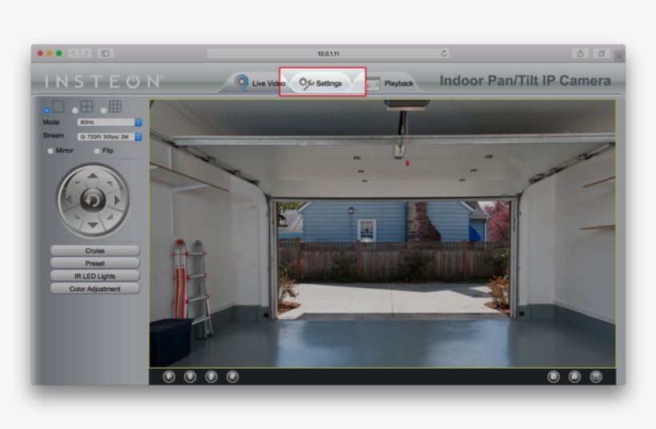Click the live garage video feed
This screenshot has width=656, height=429.
pyautogui.click(x=382, y=234)
